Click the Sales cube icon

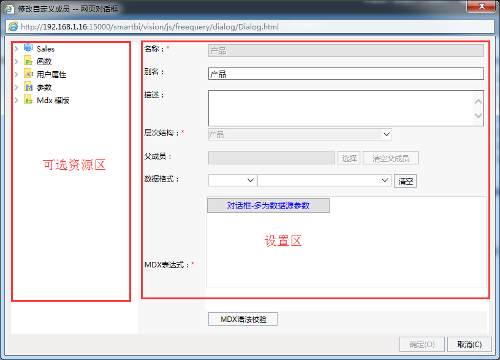28,48
